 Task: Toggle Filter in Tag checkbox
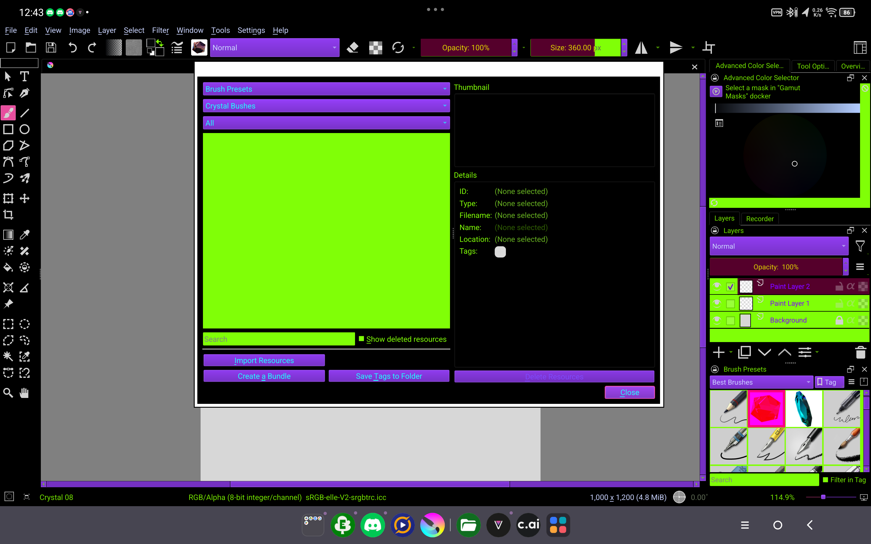826,480
